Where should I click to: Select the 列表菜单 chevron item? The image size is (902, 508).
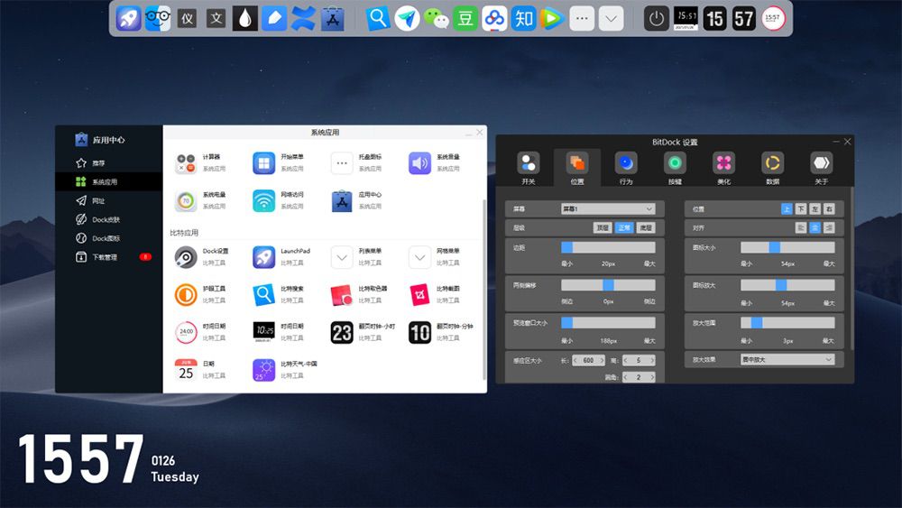click(342, 257)
